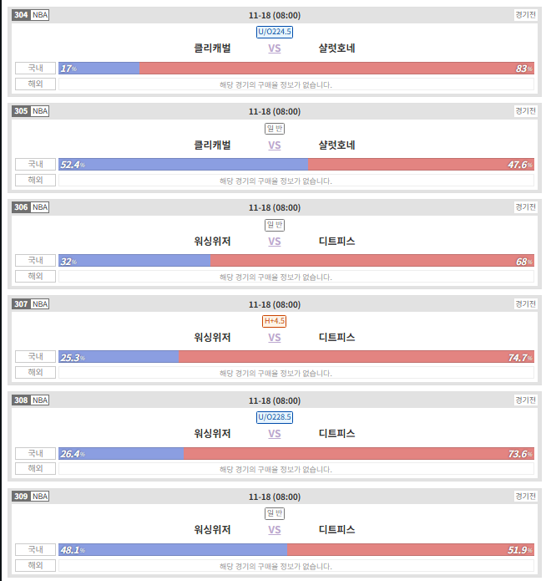Click the U/O224.5 badge in match 304
This screenshot has width=546, height=581.
coord(275,32)
